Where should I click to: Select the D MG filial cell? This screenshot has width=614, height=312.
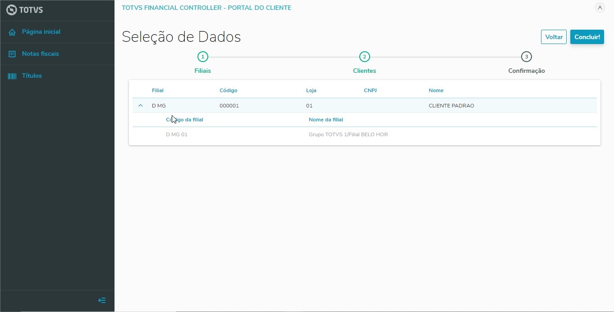(x=159, y=106)
